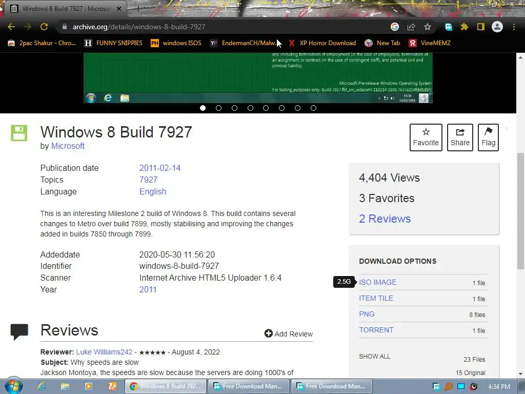
Task: Click the Google account icon in address bar
Action: pyautogui.click(x=395, y=27)
